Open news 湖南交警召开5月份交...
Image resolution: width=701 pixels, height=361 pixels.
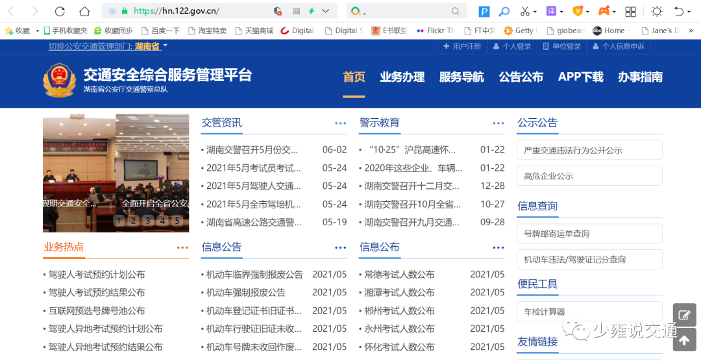pos(252,150)
